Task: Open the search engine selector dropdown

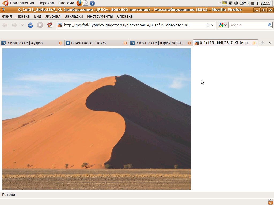Action: coord(223,25)
